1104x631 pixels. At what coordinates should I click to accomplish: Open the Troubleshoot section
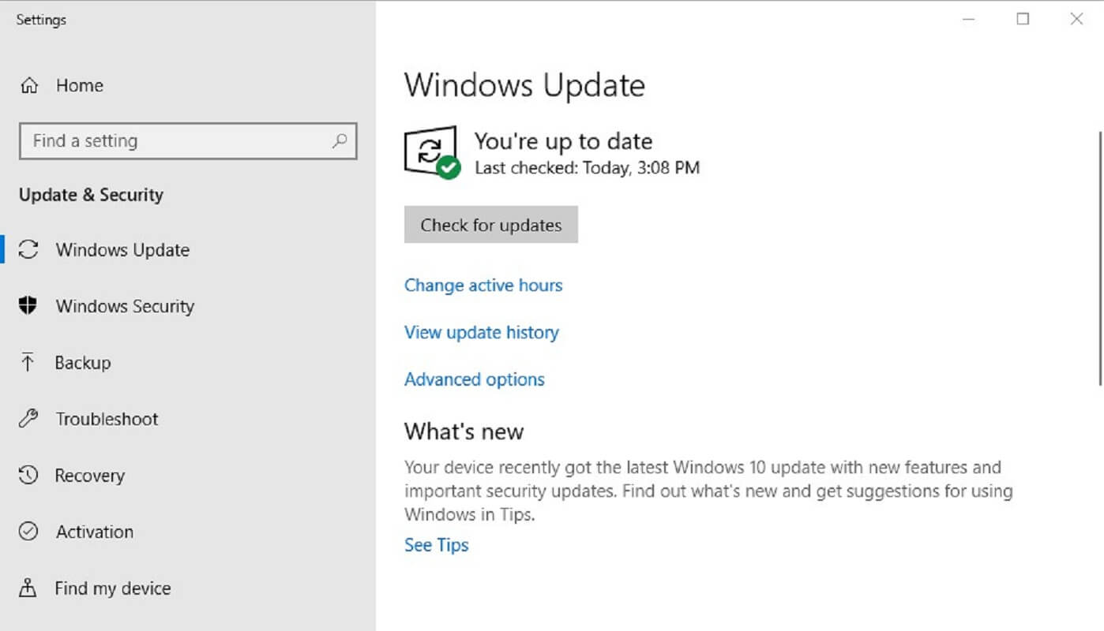(x=107, y=419)
